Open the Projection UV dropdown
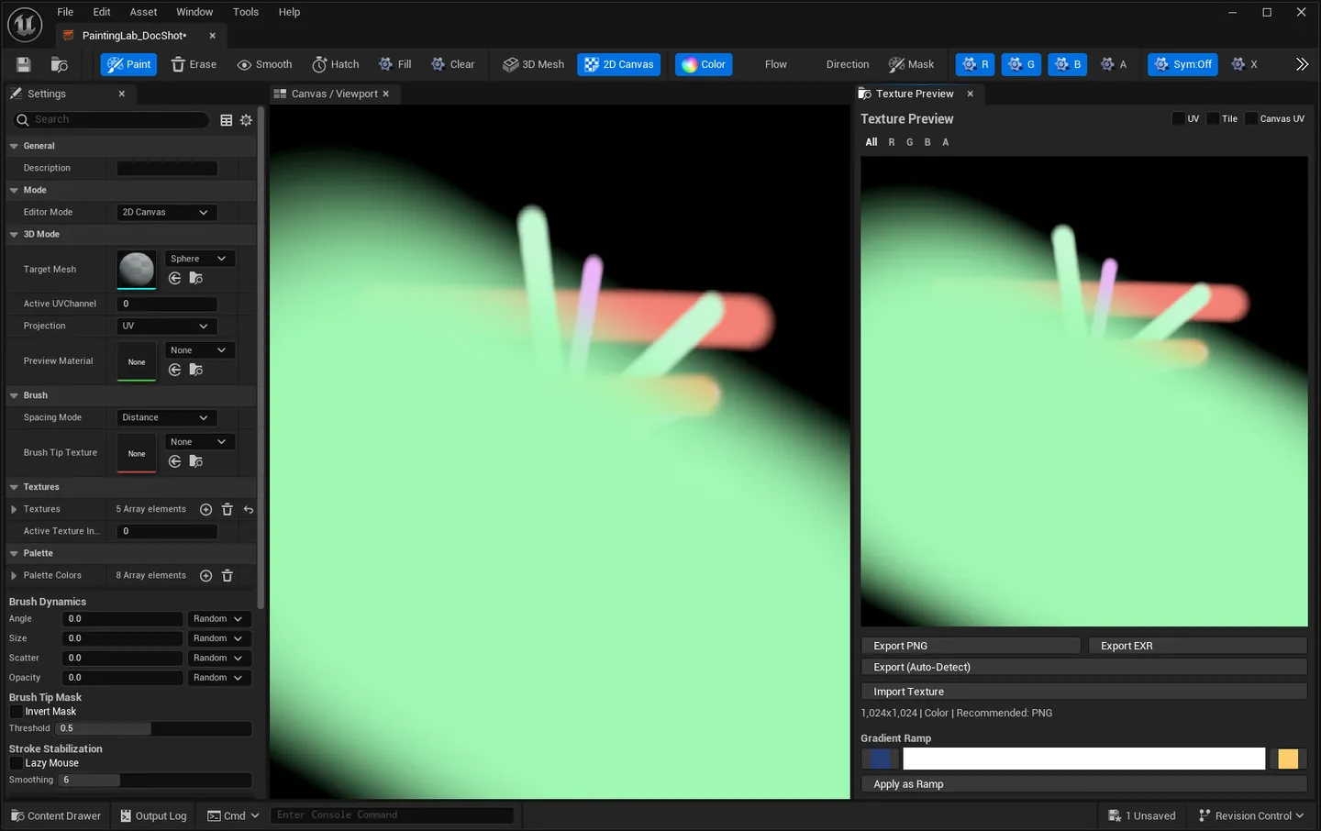Screen dimensions: 1321x831 tap(166, 326)
